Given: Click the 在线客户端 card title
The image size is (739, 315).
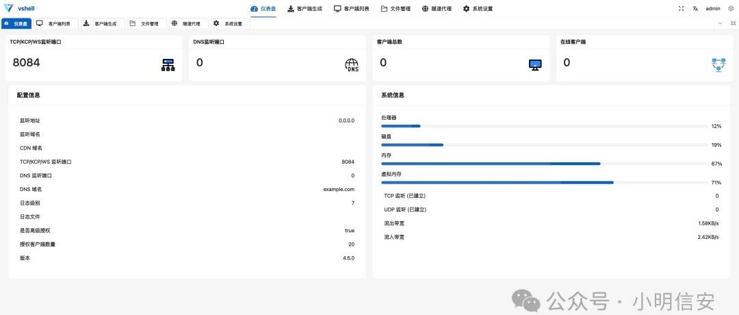Looking at the screenshot, I should [x=573, y=42].
